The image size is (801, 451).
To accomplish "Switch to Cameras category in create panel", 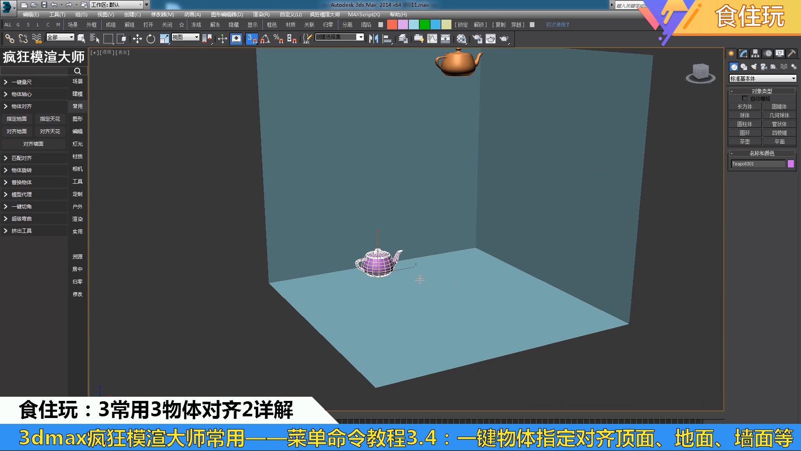I will click(x=763, y=67).
